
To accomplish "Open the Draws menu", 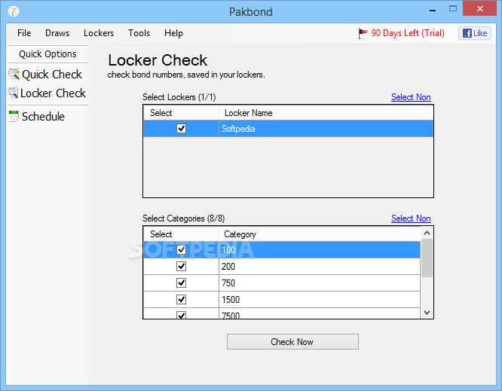I will point(57,33).
